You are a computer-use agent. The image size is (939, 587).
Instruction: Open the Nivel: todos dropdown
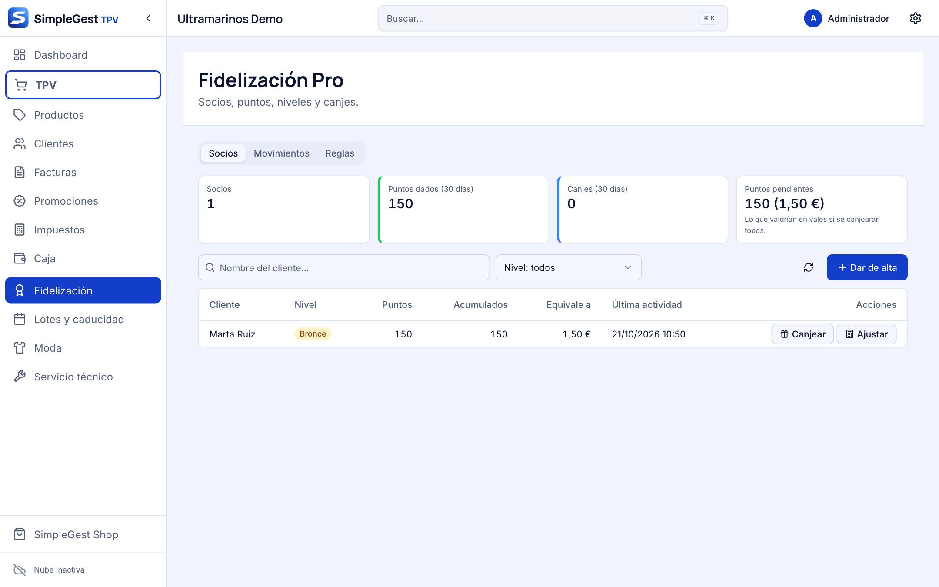click(x=568, y=267)
